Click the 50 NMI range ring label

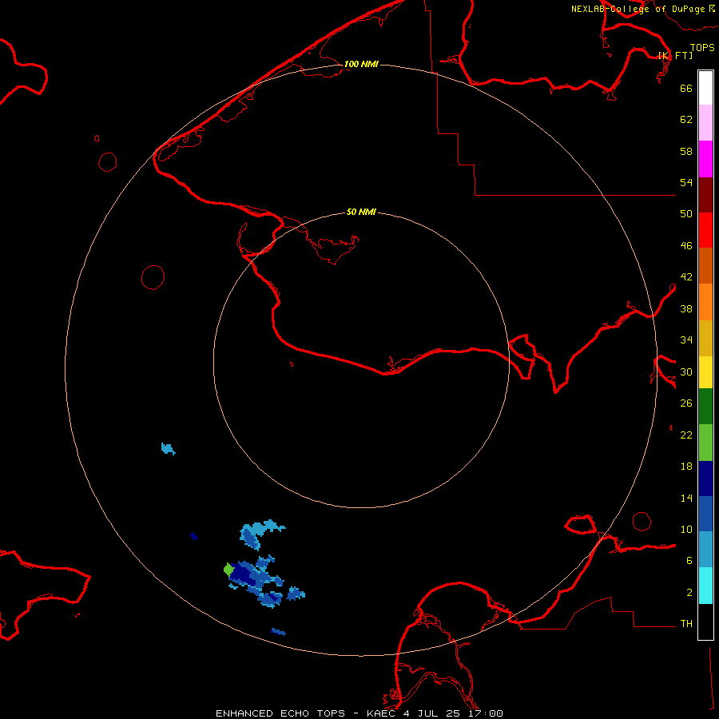coord(361,212)
